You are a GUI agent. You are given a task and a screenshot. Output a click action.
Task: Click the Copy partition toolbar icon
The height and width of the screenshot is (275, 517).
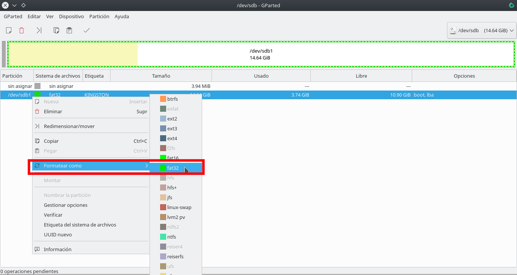pos(56,30)
